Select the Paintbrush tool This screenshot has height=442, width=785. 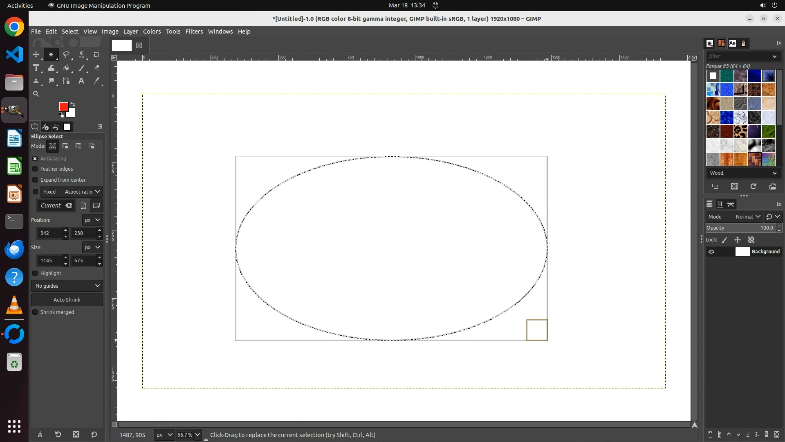click(x=82, y=68)
